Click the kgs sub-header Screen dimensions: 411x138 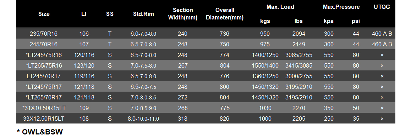point(265,21)
